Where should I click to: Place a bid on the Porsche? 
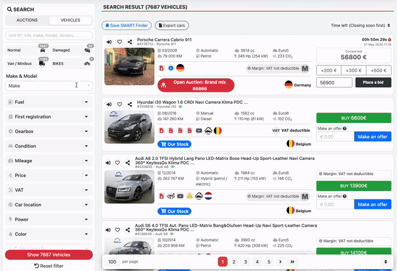(x=373, y=83)
